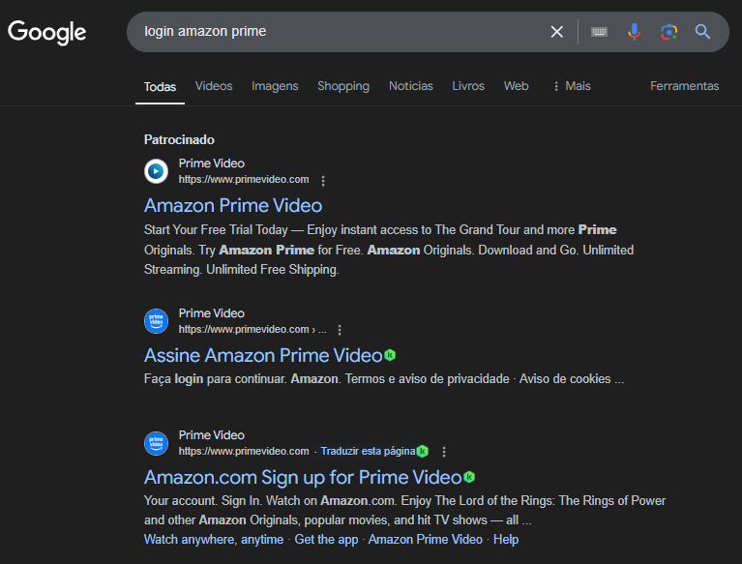
Task: Clear the search box text
Action: click(x=556, y=32)
